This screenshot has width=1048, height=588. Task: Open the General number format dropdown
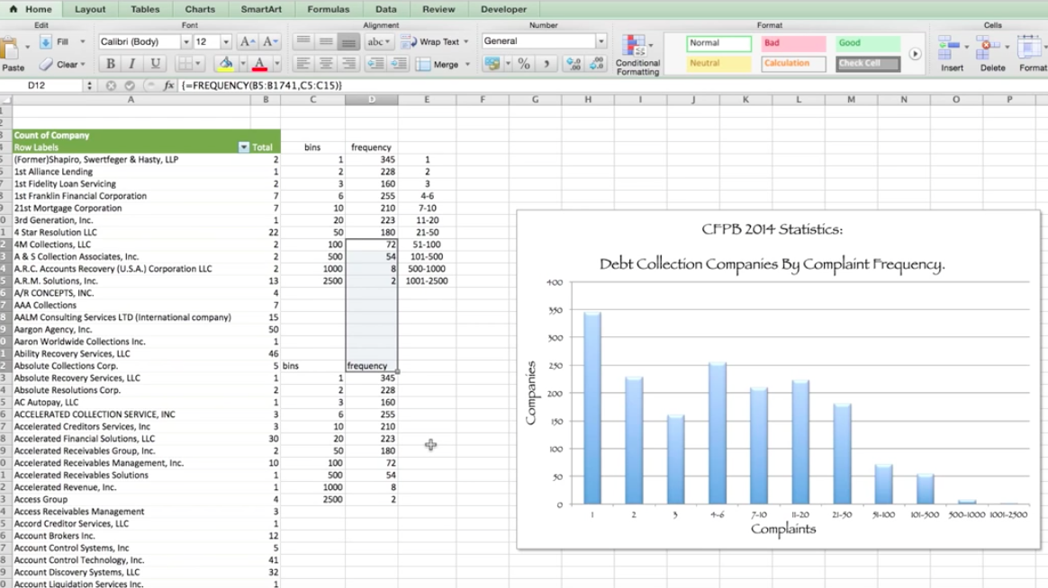click(x=601, y=41)
